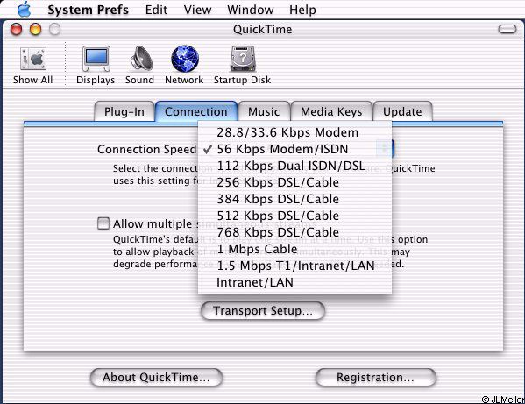Select the Connection tab

(x=196, y=111)
